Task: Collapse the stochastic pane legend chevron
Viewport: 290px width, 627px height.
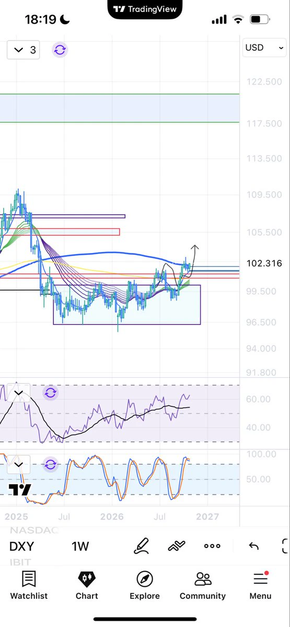Action: pyautogui.click(x=19, y=464)
